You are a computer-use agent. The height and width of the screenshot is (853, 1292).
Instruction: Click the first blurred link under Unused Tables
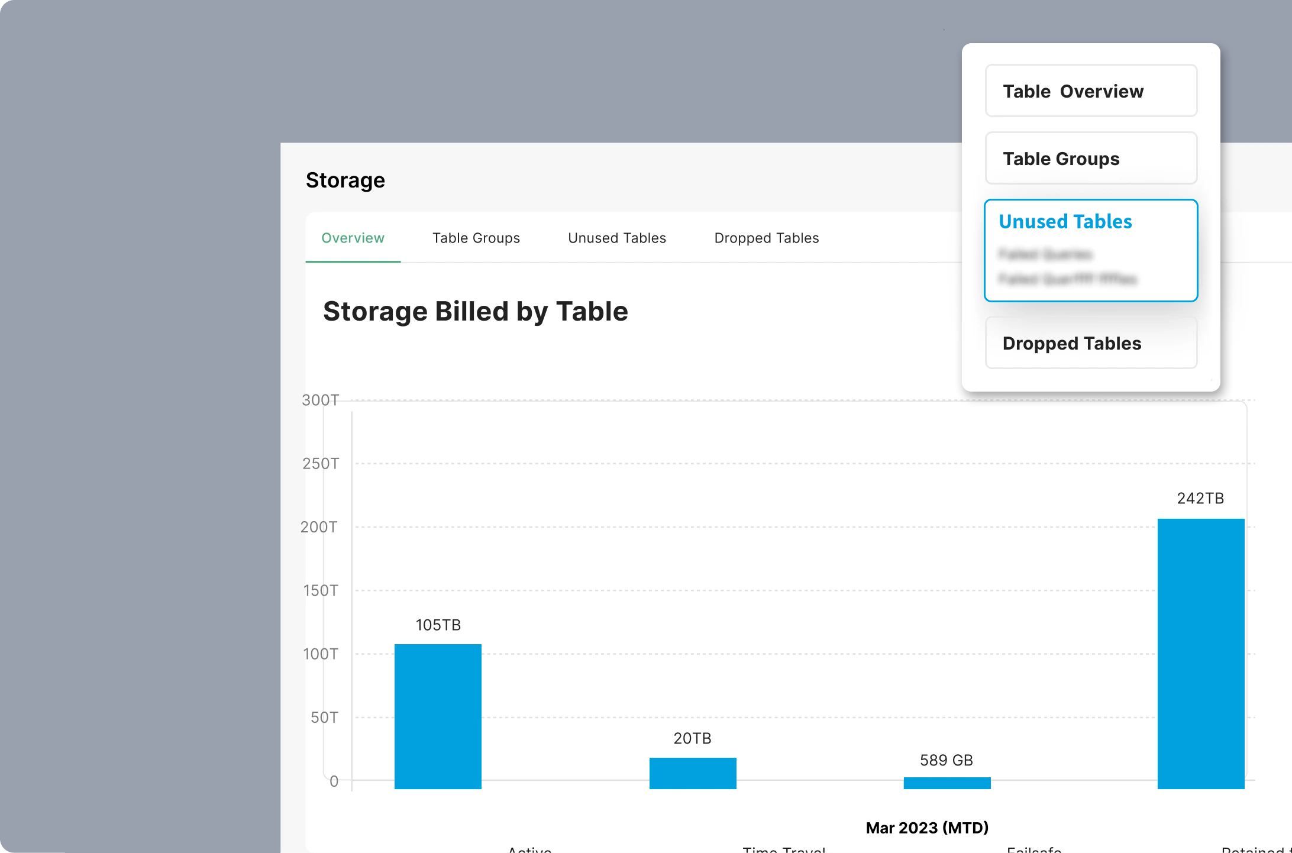[x=1045, y=254]
